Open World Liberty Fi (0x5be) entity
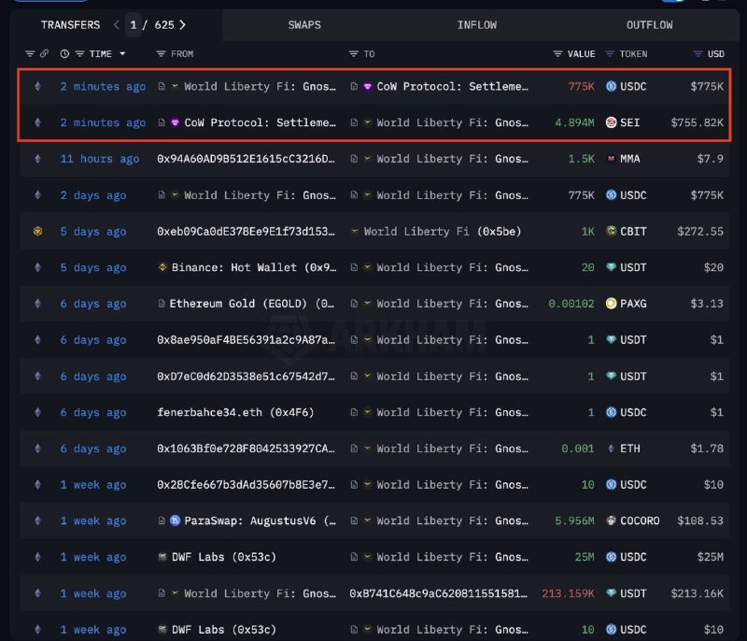 click(x=442, y=231)
